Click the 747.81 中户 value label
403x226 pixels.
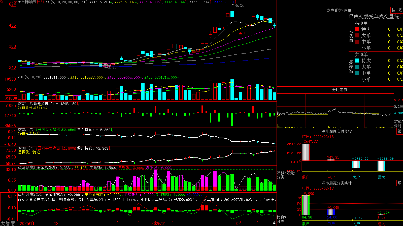(333, 157)
